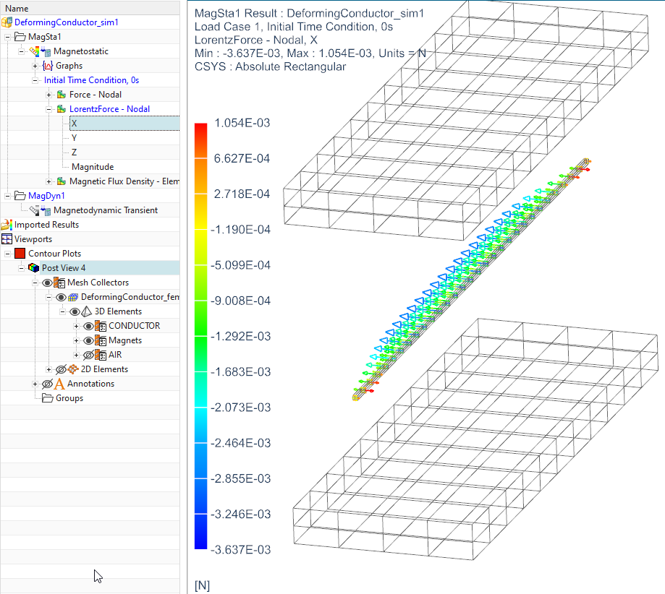Click the Imported Results icon
The image size is (665, 594).
point(7,225)
